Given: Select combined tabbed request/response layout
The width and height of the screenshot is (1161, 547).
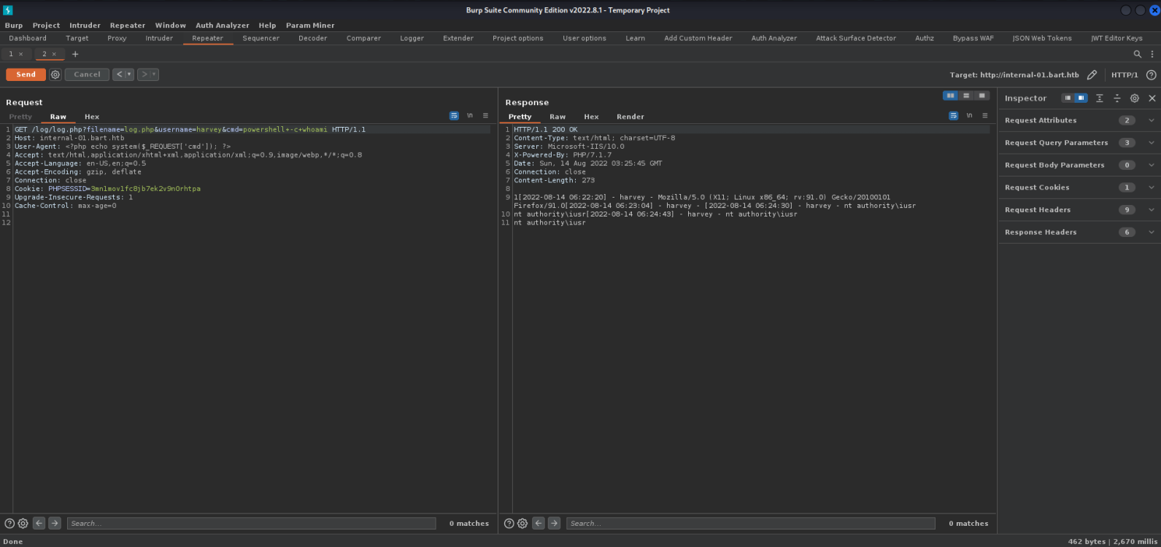Looking at the screenshot, I should click(x=982, y=96).
